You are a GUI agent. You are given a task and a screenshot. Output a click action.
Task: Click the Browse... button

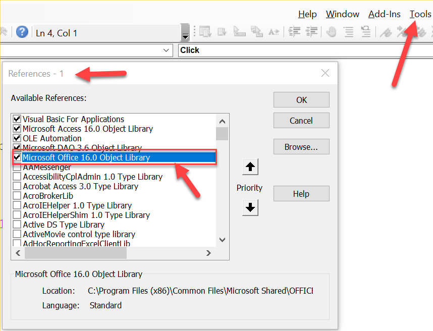[x=301, y=147]
